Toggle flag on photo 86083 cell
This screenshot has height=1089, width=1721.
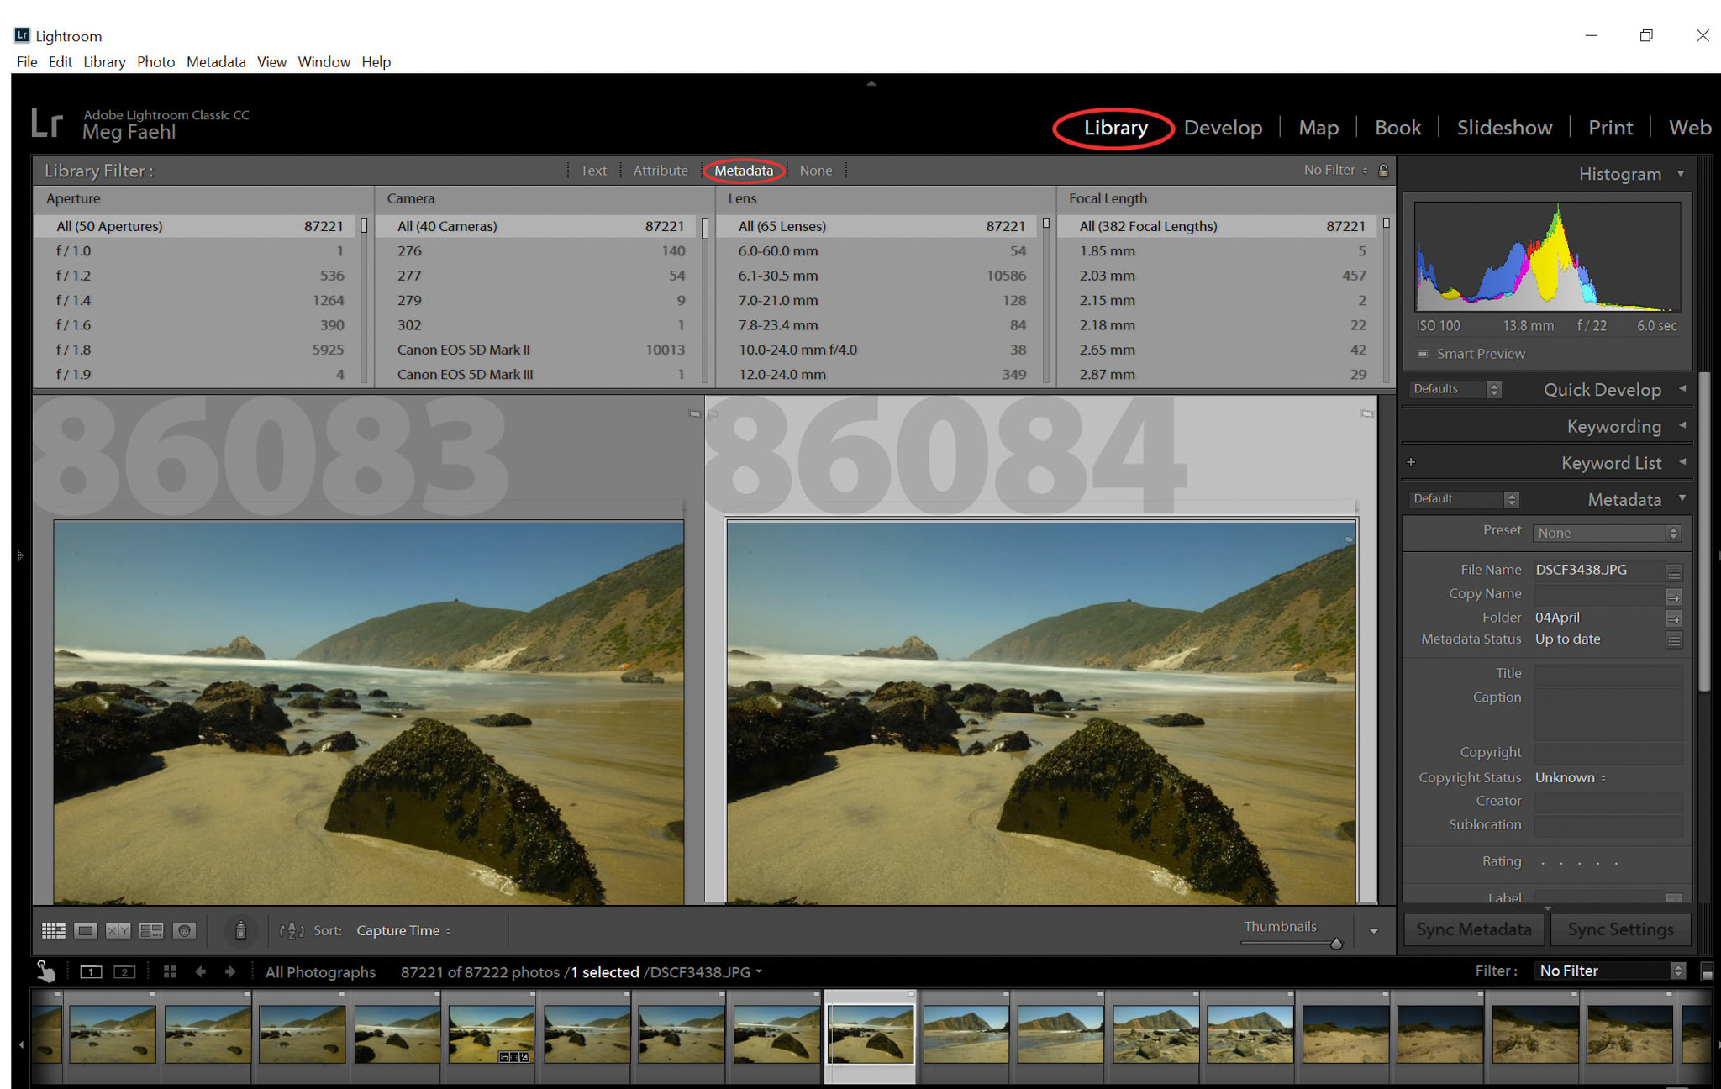click(694, 413)
